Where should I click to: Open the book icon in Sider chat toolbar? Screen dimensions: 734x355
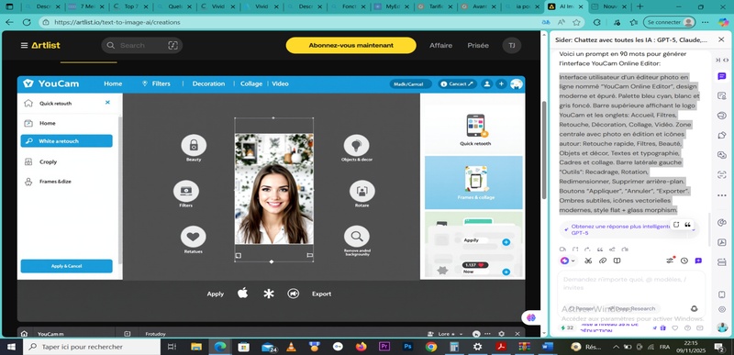617,261
